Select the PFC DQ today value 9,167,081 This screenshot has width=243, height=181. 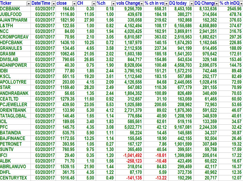[181, 127]
